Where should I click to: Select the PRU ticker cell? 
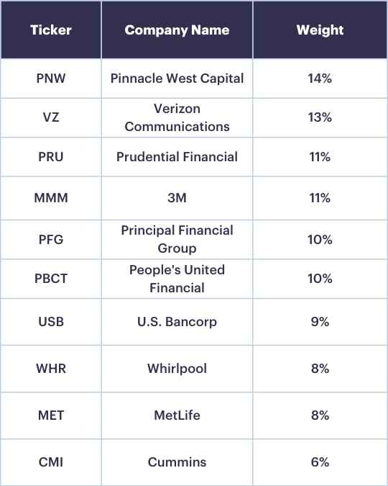[51, 157]
